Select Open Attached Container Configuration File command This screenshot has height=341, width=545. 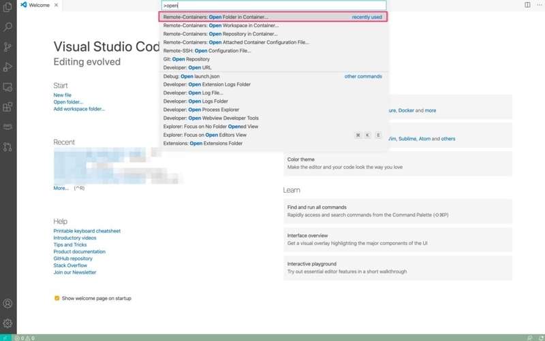tap(273, 42)
